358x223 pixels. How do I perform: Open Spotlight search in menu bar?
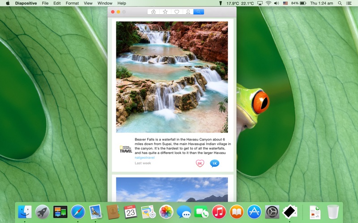[x=340, y=3]
